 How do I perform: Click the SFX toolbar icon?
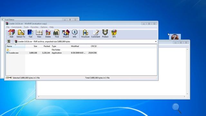coord(114,34)
